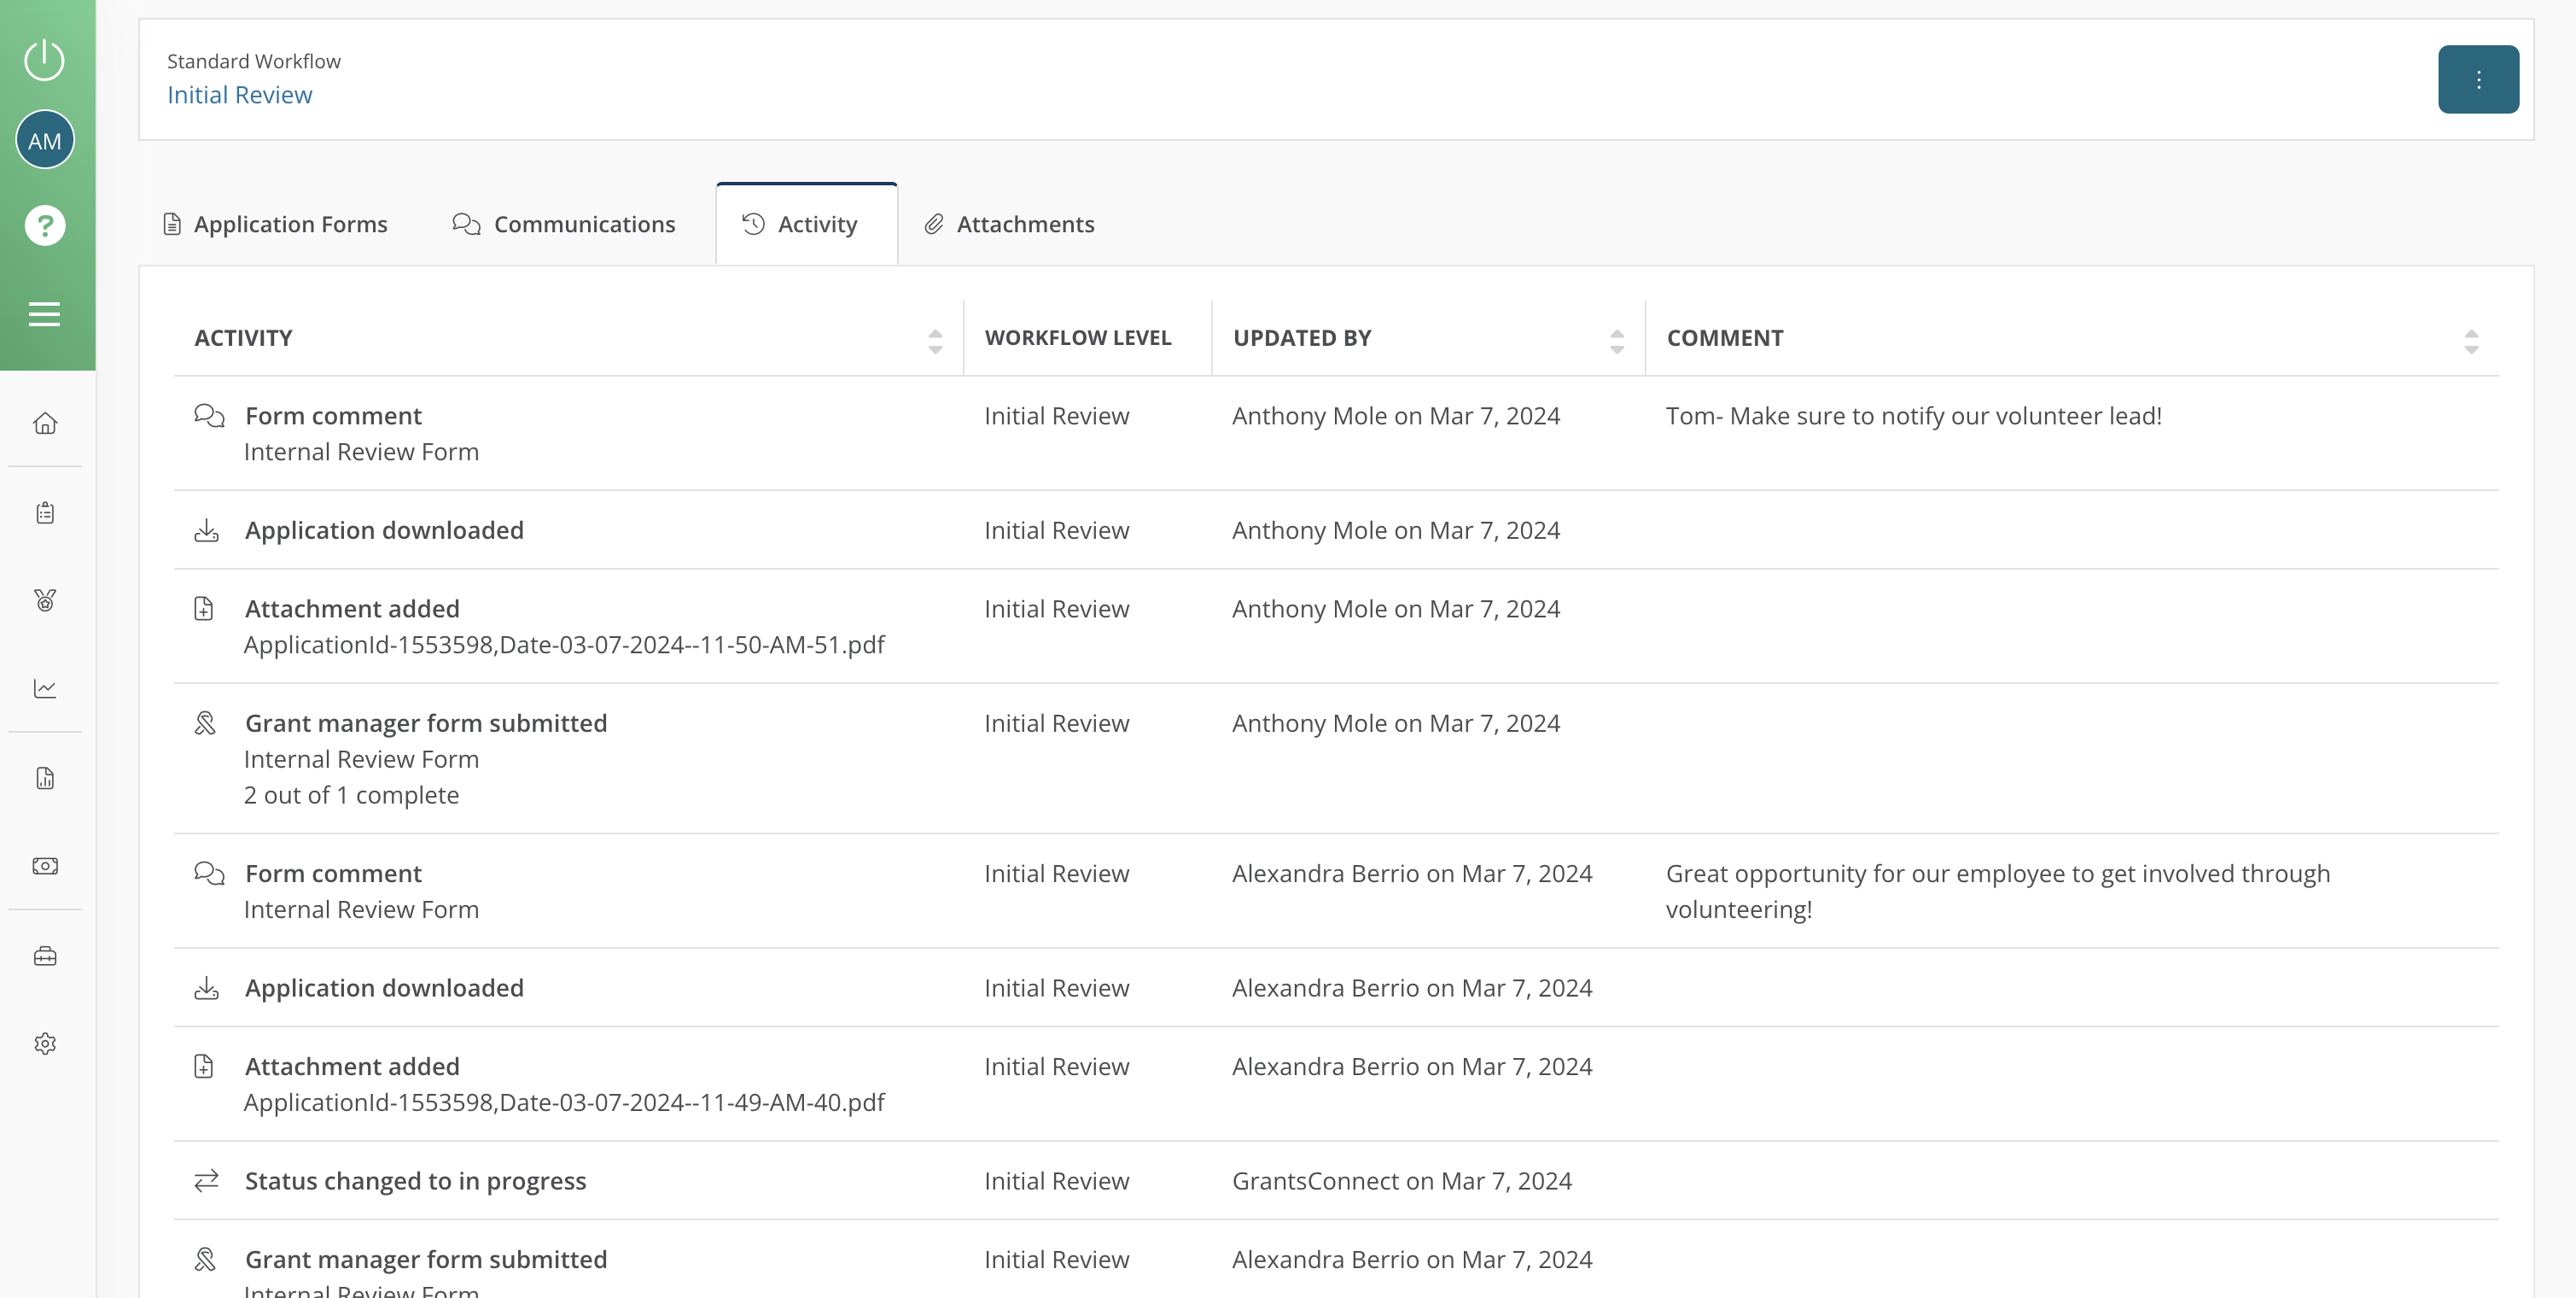Open the settings gear icon

pos(45,1043)
